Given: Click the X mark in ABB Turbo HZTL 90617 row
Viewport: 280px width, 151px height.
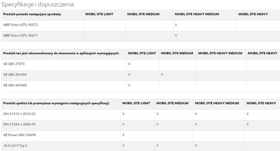Looking at the screenshot, I should tap(176, 36).
